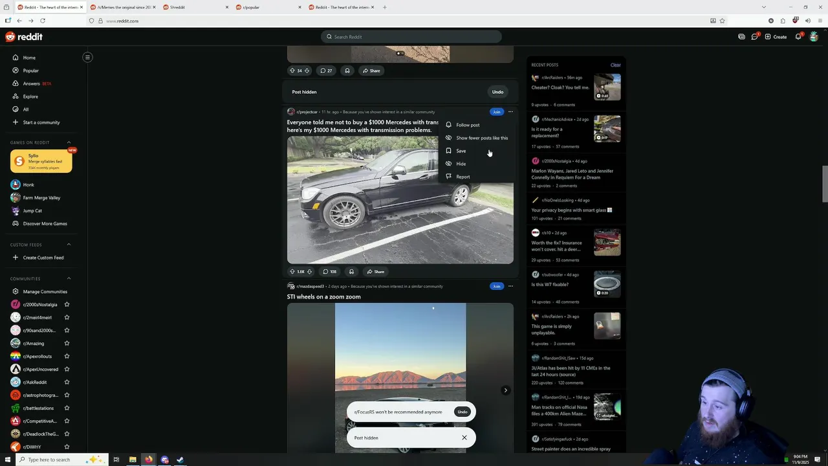The width and height of the screenshot is (828, 466).
Task: Collapse the left navigation sidebar button
Action: [87, 57]
